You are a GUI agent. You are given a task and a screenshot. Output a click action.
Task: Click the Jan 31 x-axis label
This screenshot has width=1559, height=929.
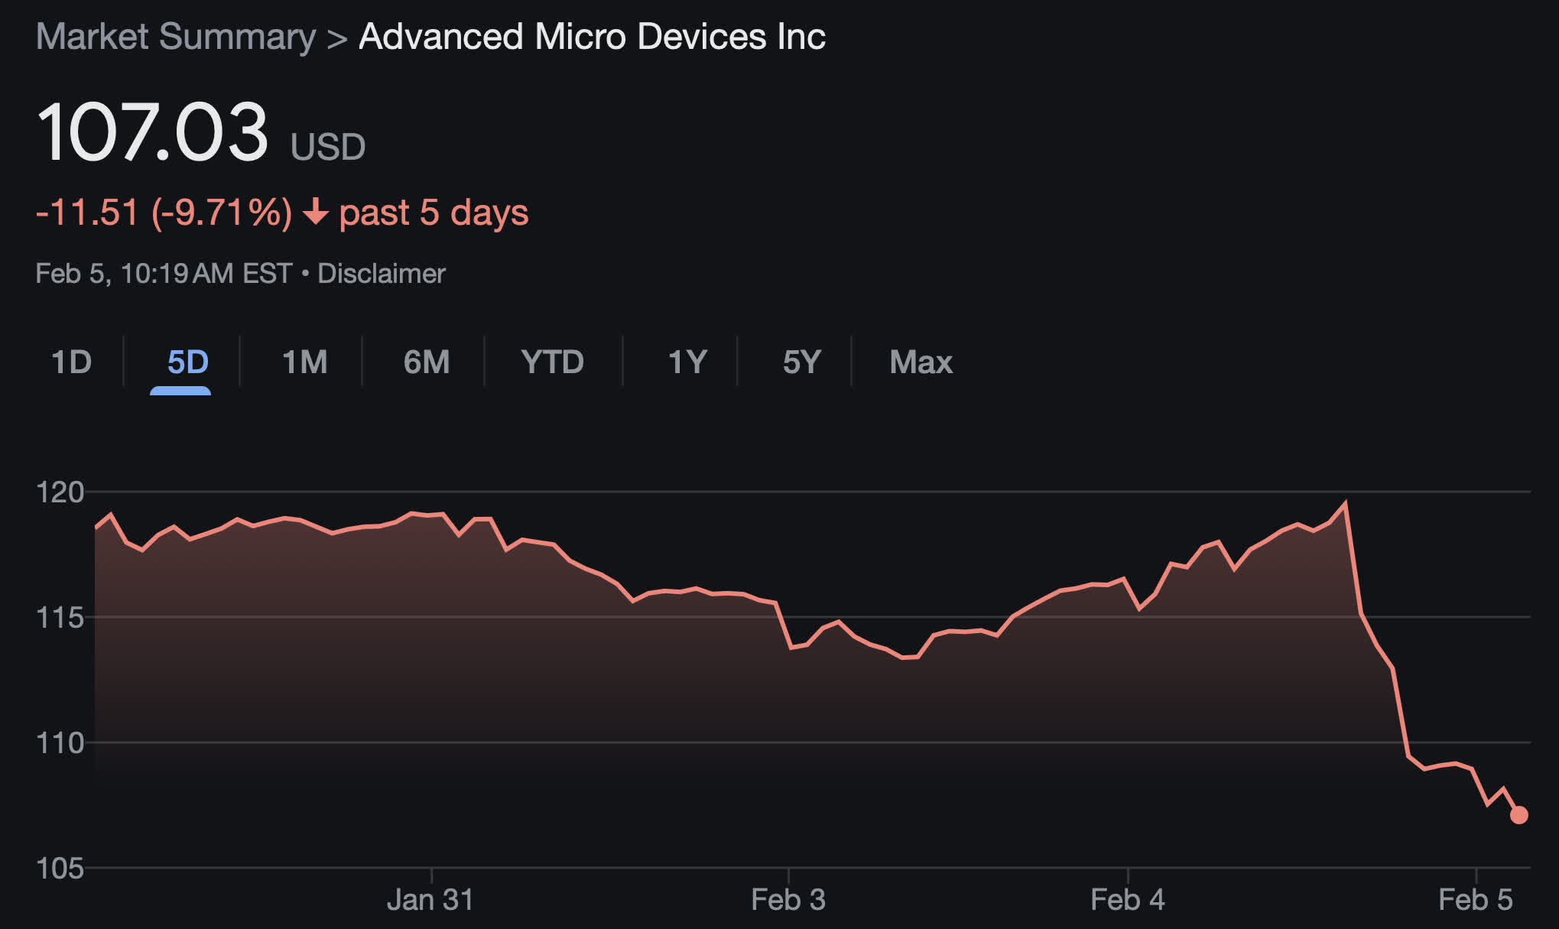[430, 900]
